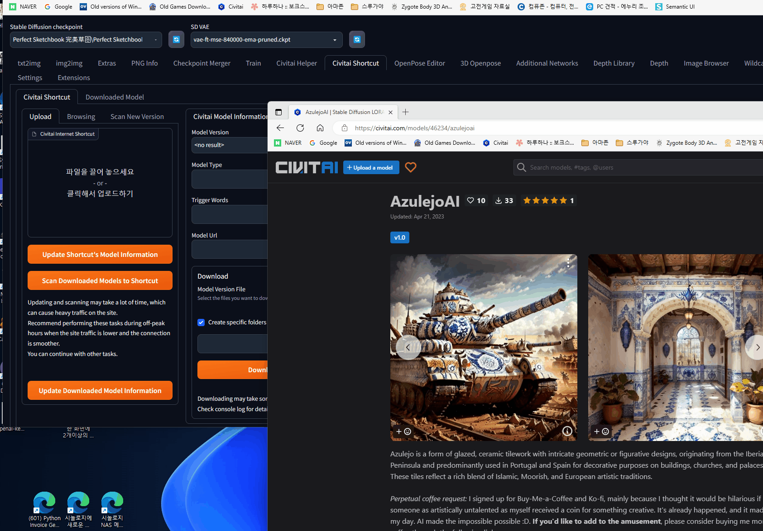This screenshot has height=531, width=763.
Task: Show next carousel image
Action: (x=757, y=347)
